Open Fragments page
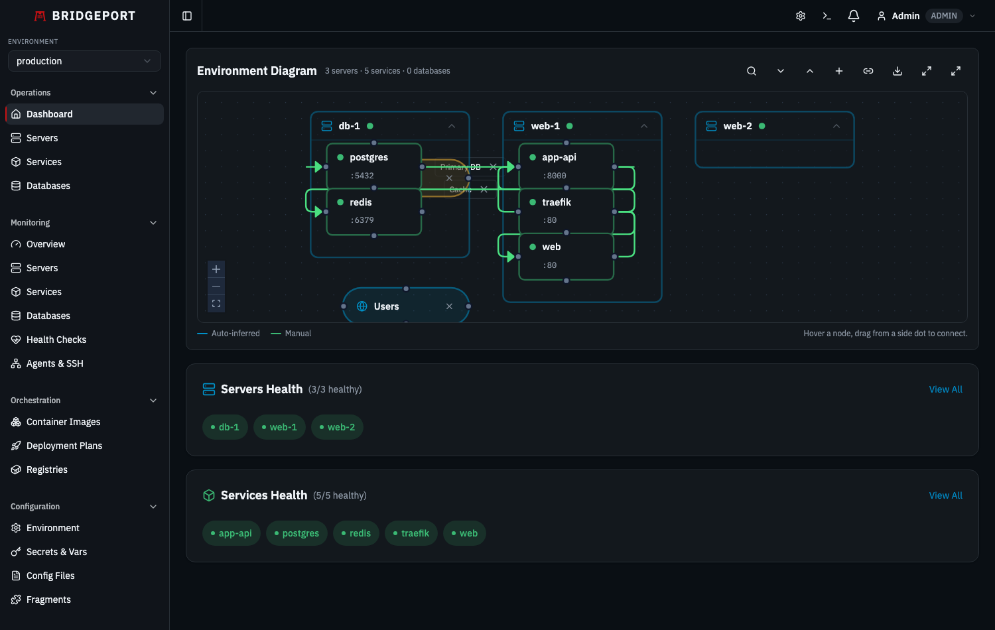This screenshot has width=995, height=630. pyautogui.click(x=84, y=599)
